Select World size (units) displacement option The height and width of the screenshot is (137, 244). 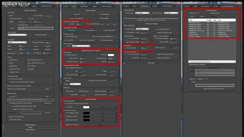(x=154, y=48)
